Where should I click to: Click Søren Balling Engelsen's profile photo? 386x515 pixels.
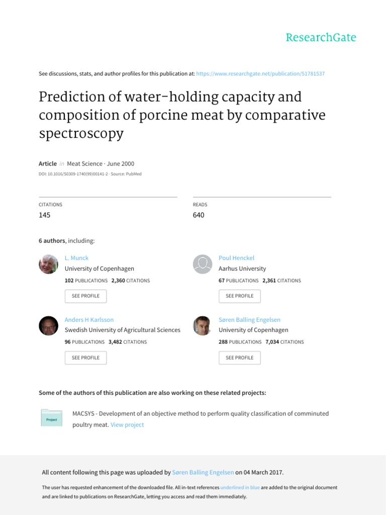[203, 326]
